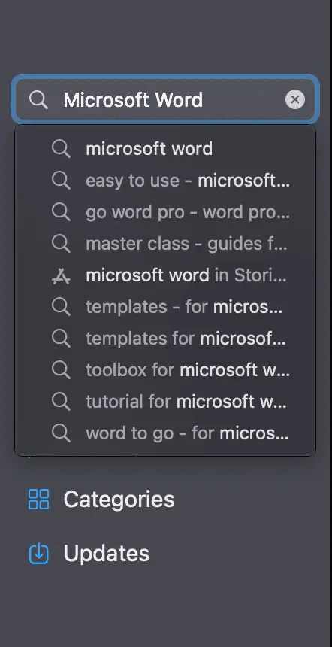Click the Updates download arrow icon

(39, 553)
